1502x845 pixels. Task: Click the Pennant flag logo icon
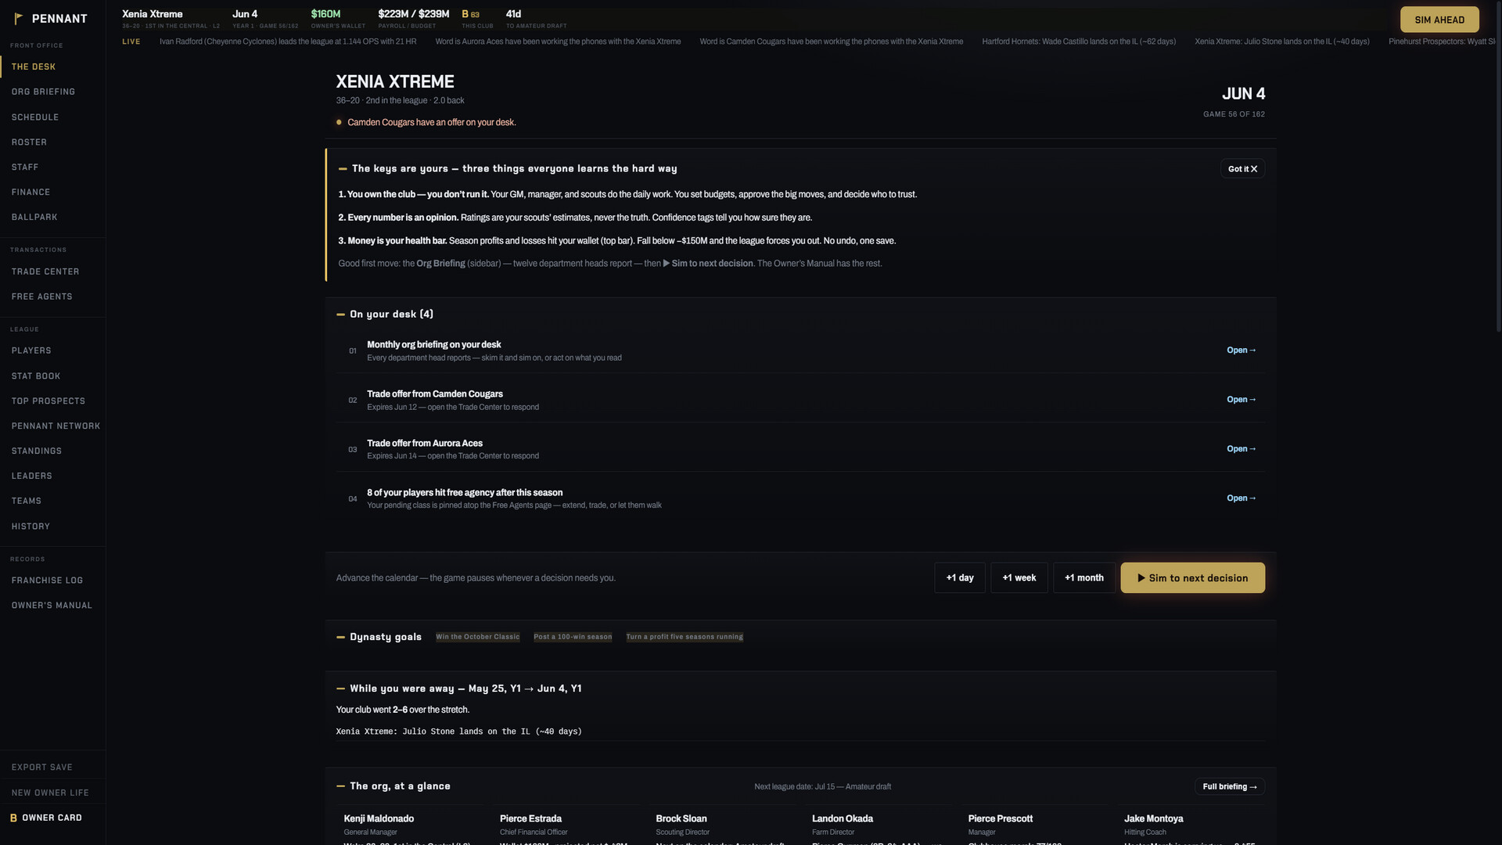19,18
